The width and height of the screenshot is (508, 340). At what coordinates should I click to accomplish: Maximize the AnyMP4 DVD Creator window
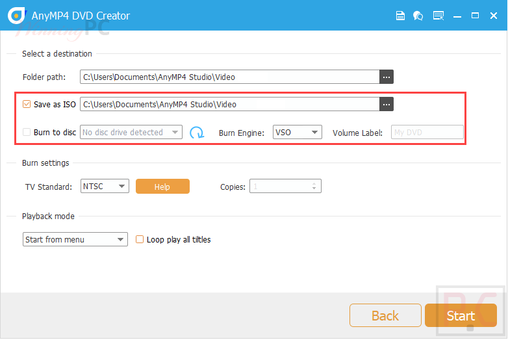coord(475,15)
